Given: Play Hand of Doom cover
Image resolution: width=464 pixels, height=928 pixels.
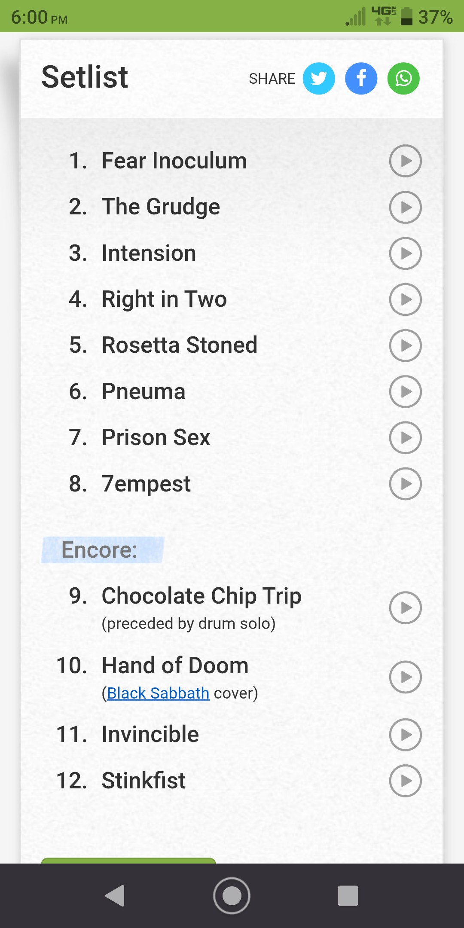Looking at the screenshot, I should click(x=405, y=677).
